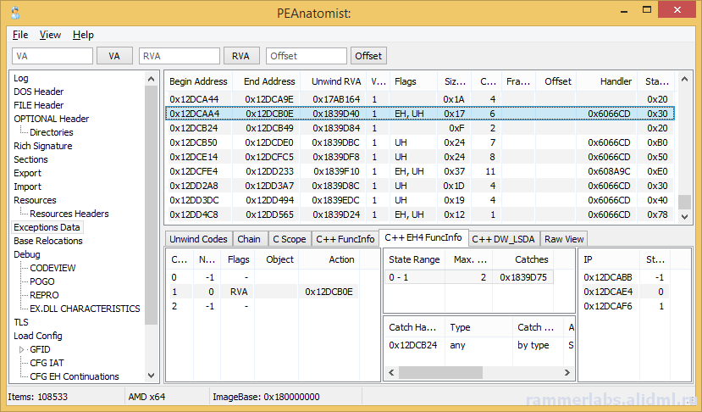702x412 pixels.
Task: Expand the GFID tree node
Action: pyautogui.click(x=21, y=349)
